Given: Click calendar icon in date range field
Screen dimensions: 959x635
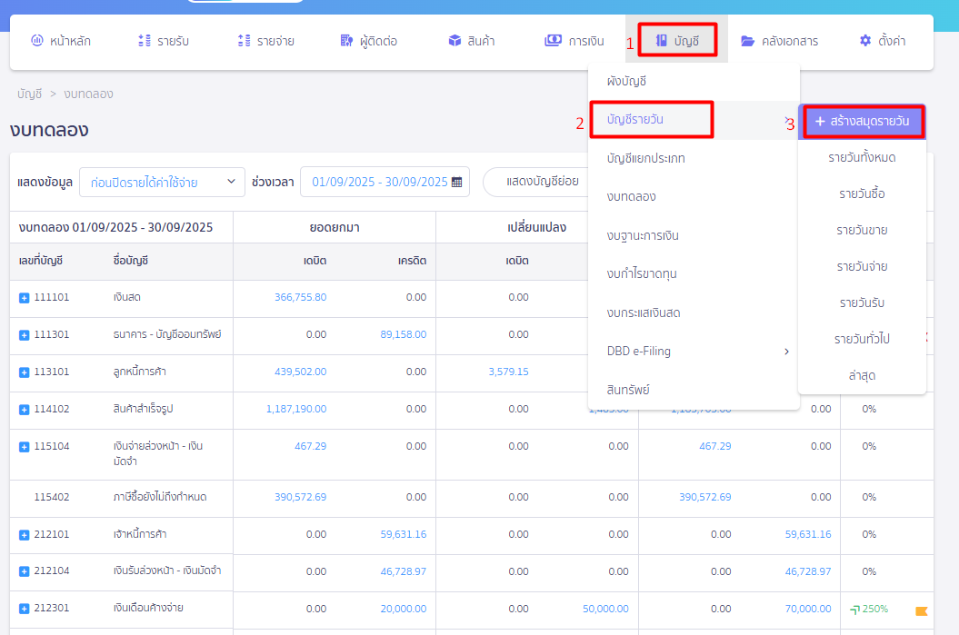Looking at the screenshot, I should point(456,182).
